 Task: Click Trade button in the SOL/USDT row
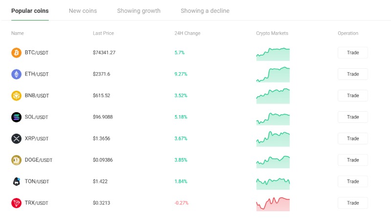click(352, 117)
